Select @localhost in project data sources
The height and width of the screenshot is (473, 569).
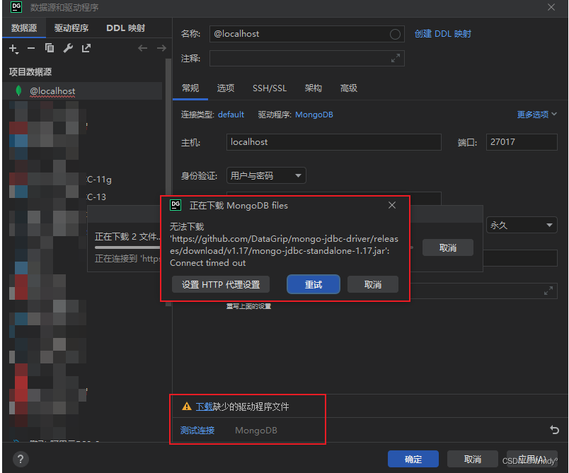point(82,90)
